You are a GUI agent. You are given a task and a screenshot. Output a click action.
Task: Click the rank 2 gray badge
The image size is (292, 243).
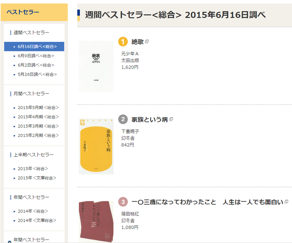(123, 119)
